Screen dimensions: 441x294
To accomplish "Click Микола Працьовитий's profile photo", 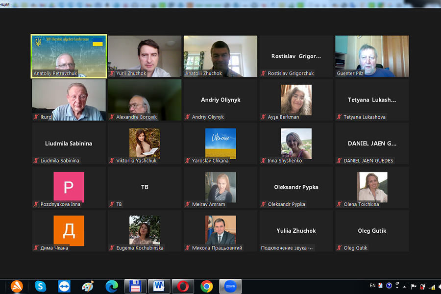I will click(x=220, y=231).
